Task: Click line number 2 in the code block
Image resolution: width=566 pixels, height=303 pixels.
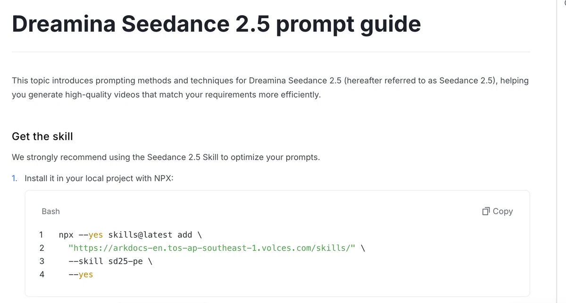Action: click(42, 248)
